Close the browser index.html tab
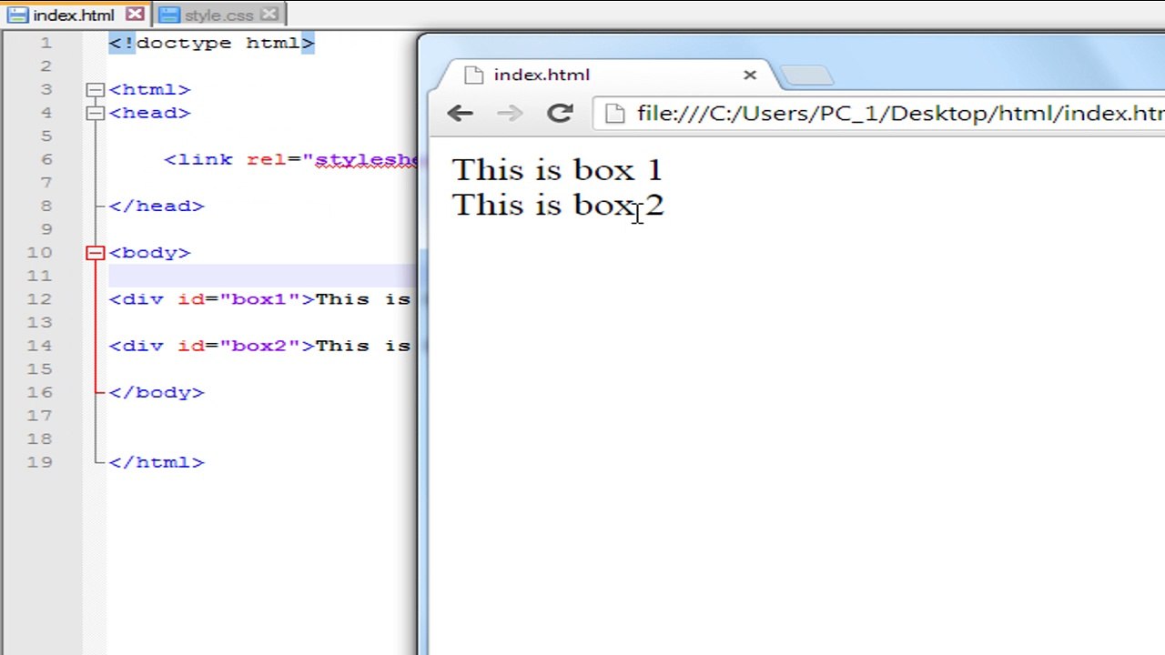 point(750,75)
